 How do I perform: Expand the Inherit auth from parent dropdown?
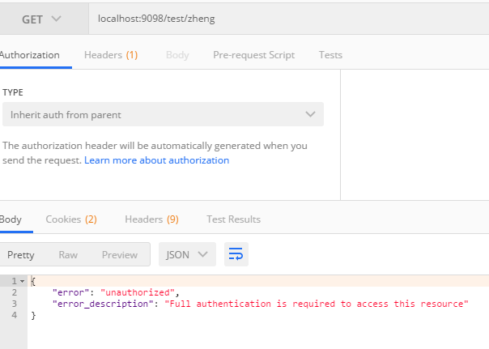point(163,114)
